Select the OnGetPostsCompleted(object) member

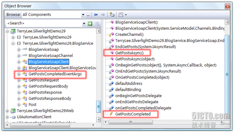(142, 77)
